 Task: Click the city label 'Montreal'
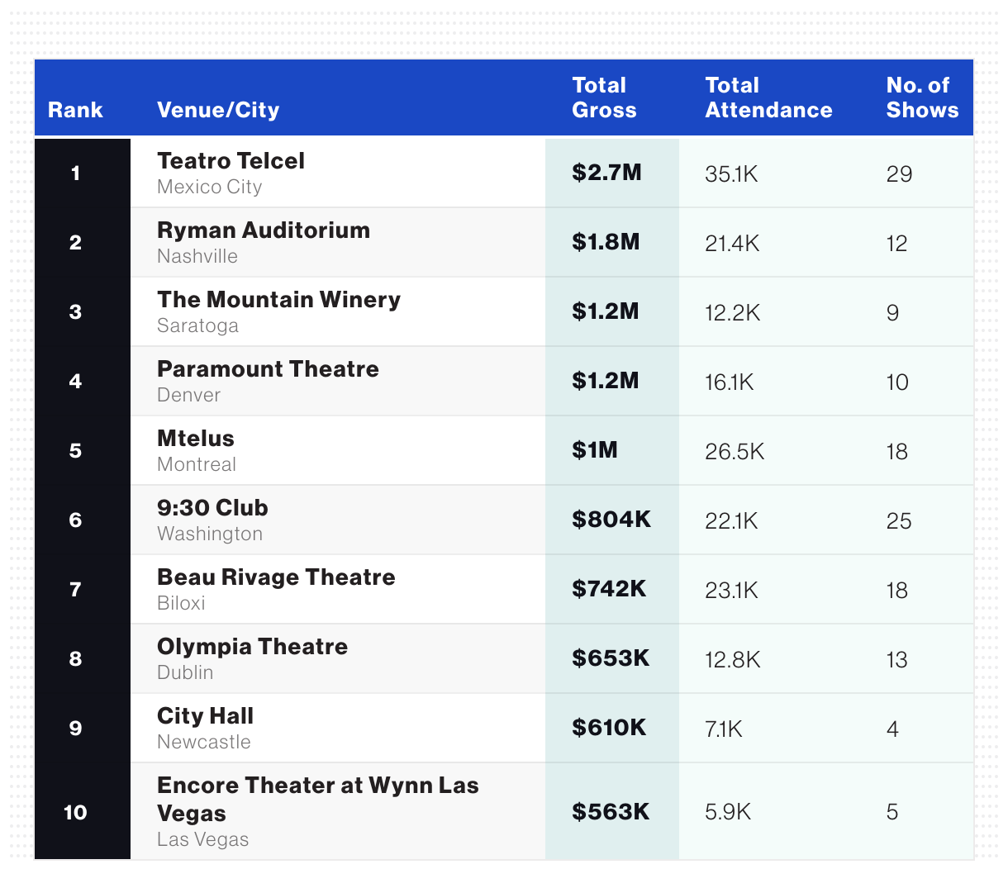pos(197,464)
